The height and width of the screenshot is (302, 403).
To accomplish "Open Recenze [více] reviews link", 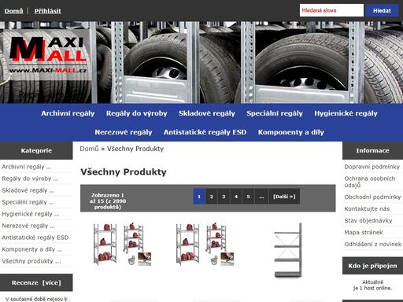I will pyautogui.click(x=36, y=282).
